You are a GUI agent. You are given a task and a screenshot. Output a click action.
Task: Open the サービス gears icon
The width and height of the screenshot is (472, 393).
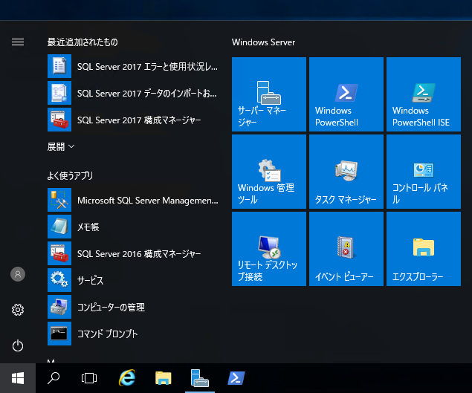pyautogui.click(x=59, y=280)
